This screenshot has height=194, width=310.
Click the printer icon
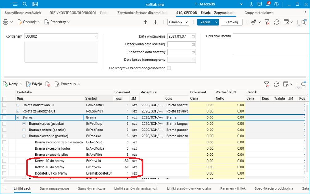coord(6,22)
